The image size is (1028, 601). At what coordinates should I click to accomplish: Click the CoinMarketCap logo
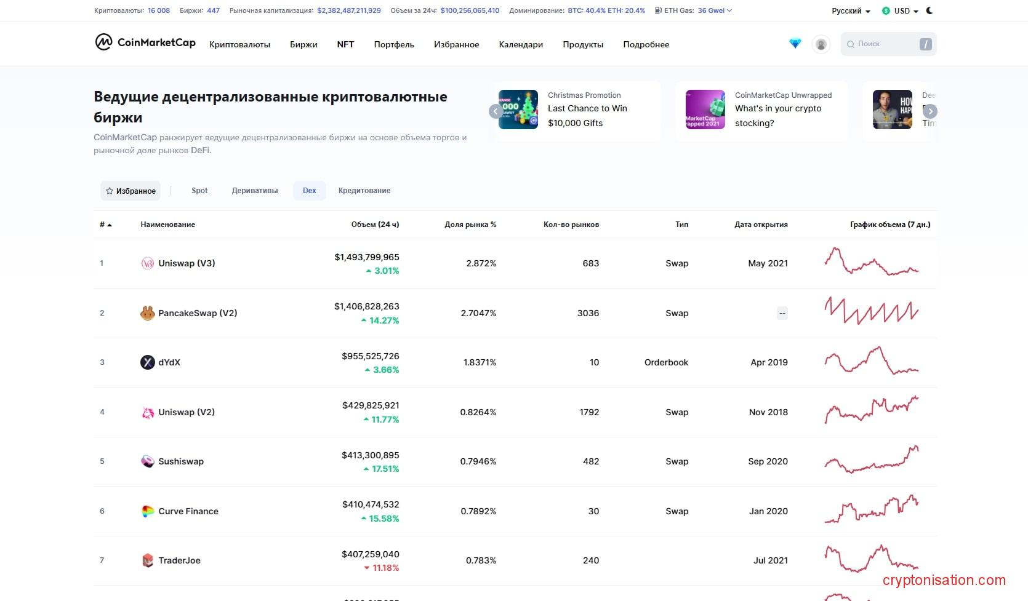click(x=145, y=42)
